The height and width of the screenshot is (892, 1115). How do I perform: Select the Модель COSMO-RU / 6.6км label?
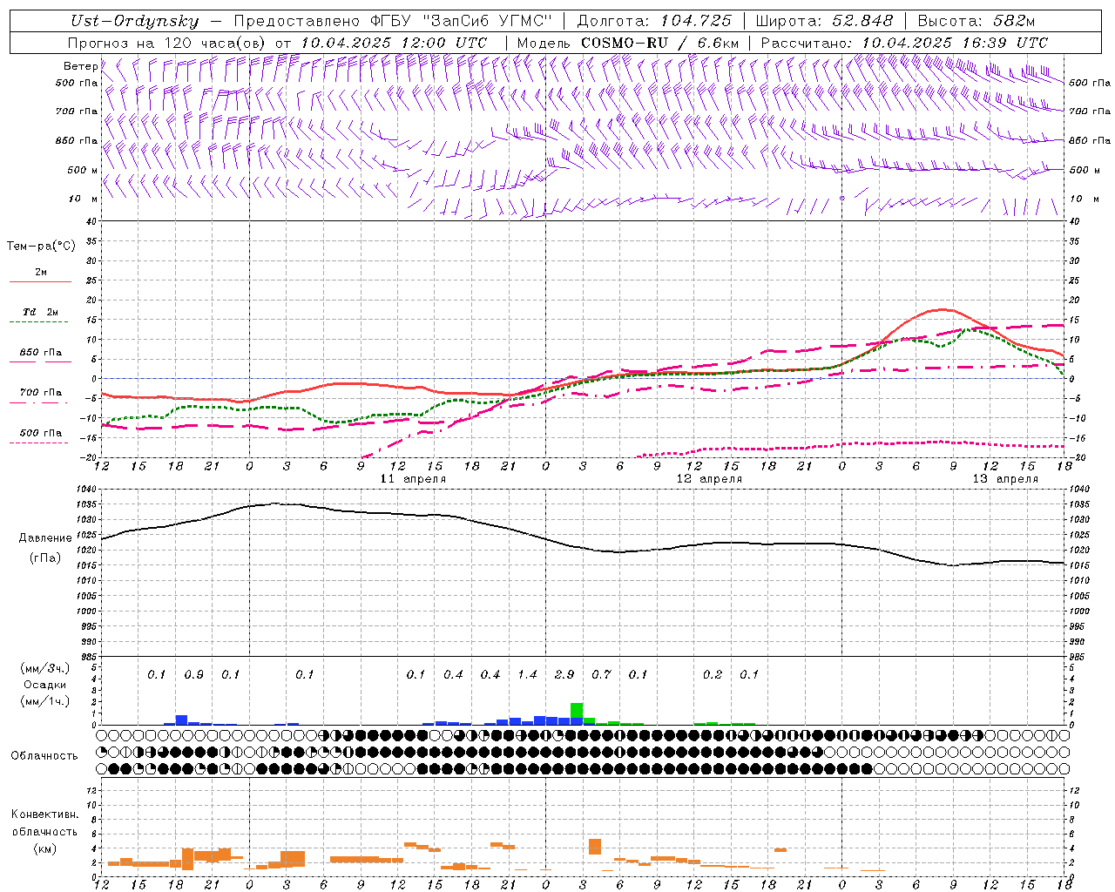pyautogui.click(x=628, y=43)
